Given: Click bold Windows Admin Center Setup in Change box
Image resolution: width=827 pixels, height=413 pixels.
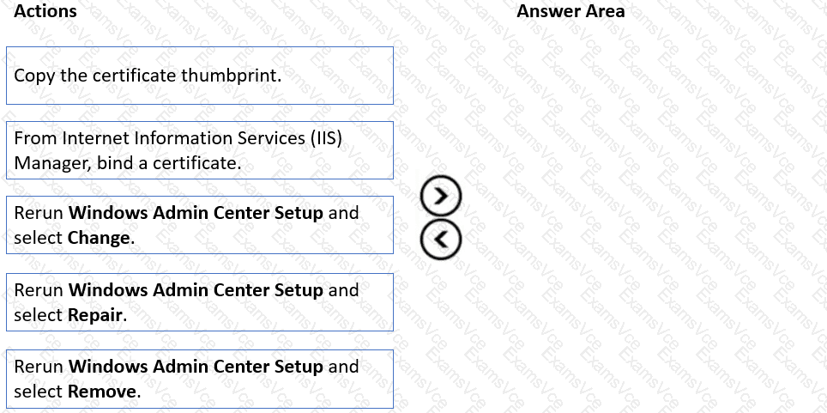Looking at the screenshot, I should (196, 213).
